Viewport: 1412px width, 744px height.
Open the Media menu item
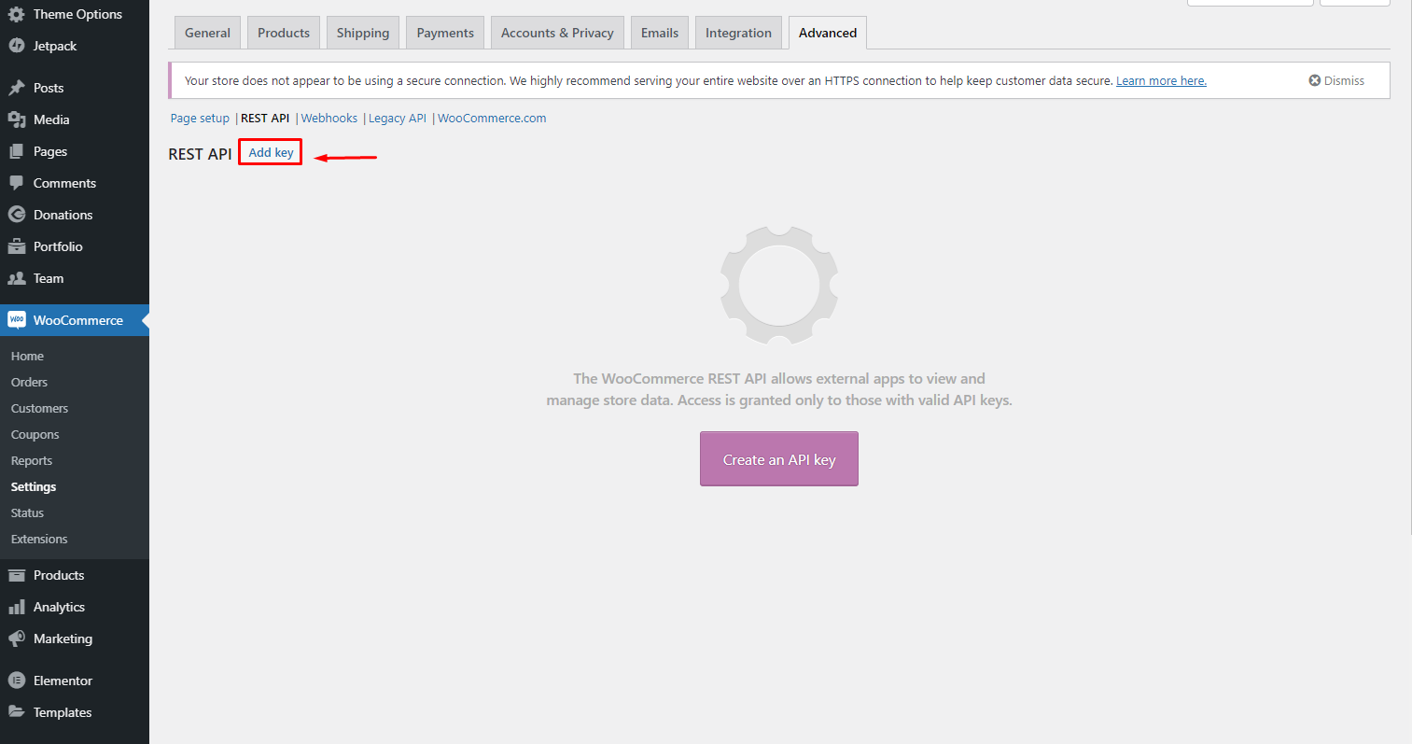pyautogui.click(x=75, y=119)
